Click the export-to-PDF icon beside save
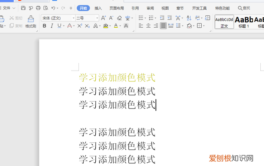The image size is (264, 166). [x=31, y=8]
